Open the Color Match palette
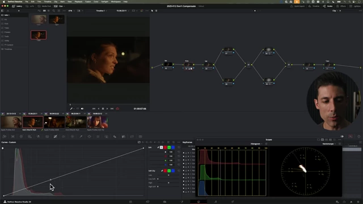Screen dimensions: 363x204 tap(12, 137)
